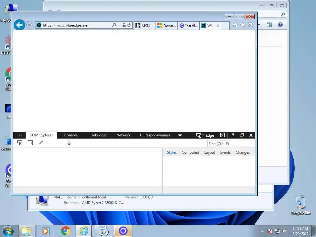This screenshot has height=237, width=316.
Task: Open the address bar autocomplete dropdown arrow
Action: click(119, 25)
